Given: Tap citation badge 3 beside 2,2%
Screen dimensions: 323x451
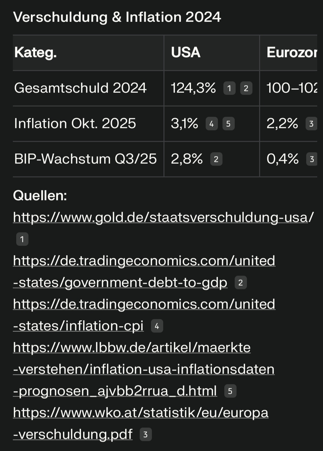Looking at the screenshot, I should click(x=311, y=124).
